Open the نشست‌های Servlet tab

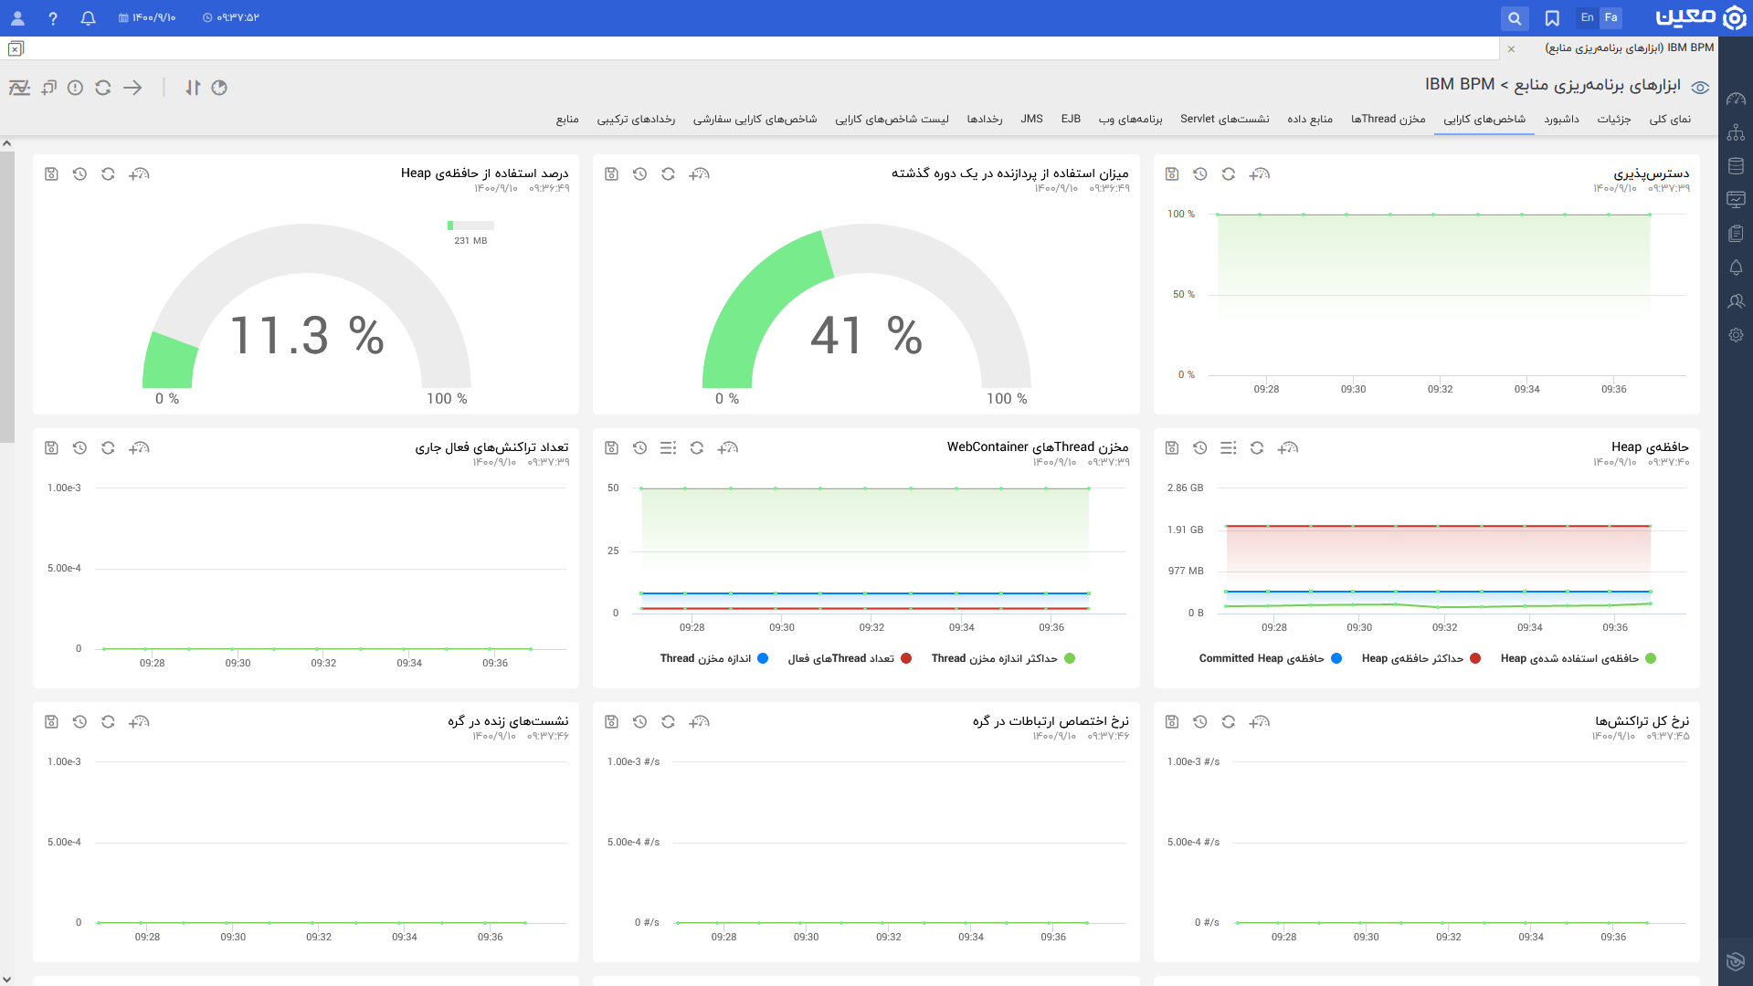pos(1225,119)
